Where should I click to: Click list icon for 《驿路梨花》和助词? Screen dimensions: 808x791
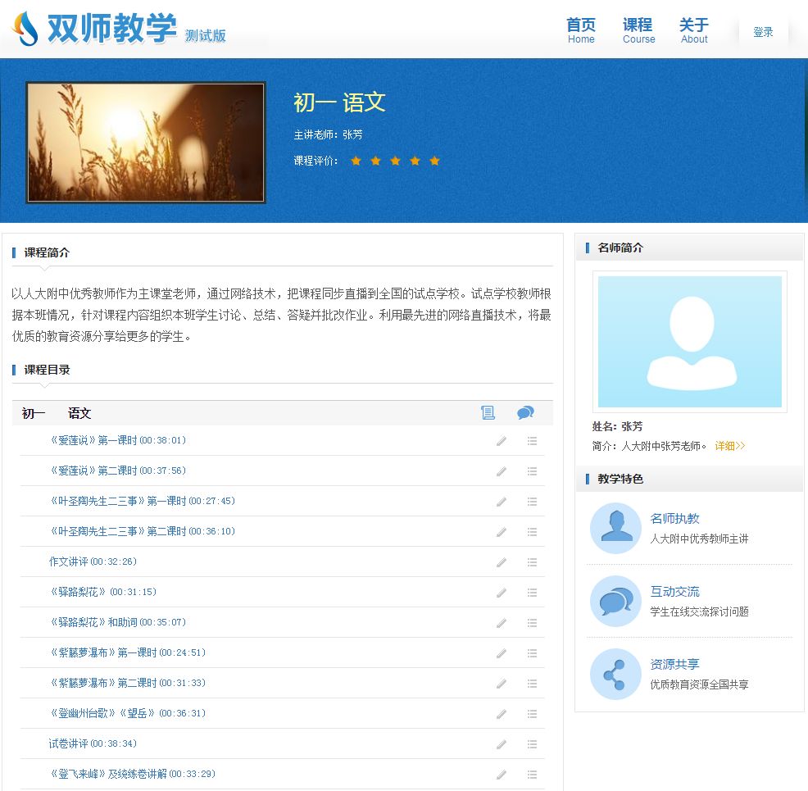coord(533,623)
